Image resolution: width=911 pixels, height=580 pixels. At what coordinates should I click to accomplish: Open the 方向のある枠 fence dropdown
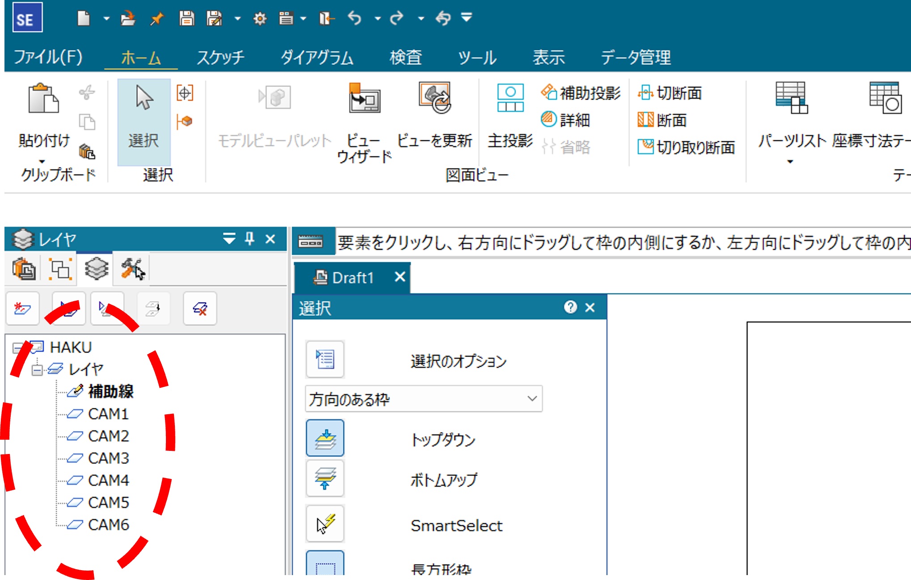click(532, 399)
